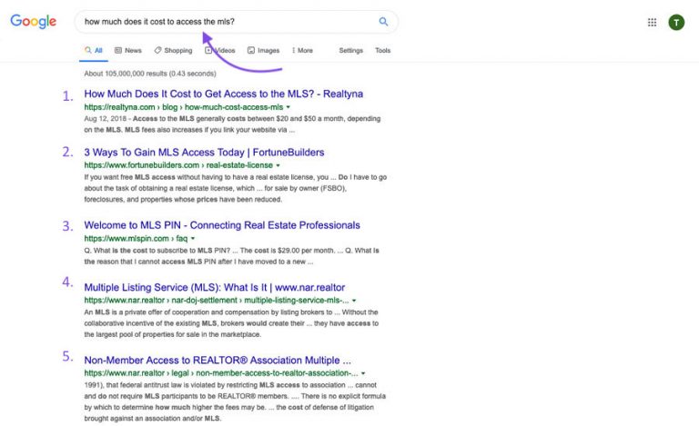Open the More search categories menu
Image resolution: width=699 pixels, height=426 pixels.
click(x=302, y=50)
